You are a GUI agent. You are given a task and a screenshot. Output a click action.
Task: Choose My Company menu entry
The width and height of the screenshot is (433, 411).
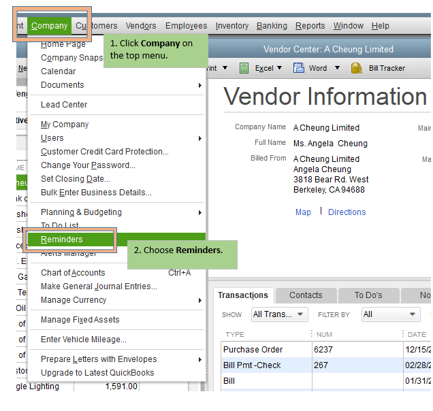pyautogui.click(x=65, y=125)
